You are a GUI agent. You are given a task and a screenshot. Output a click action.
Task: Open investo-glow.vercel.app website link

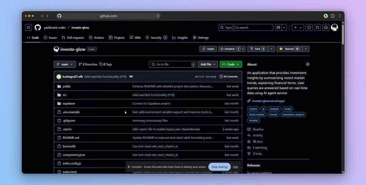click(268, 101)
